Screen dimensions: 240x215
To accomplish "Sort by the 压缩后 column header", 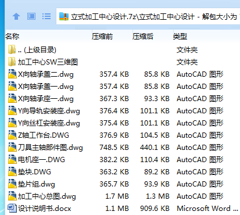I will (x=143, y=36).
